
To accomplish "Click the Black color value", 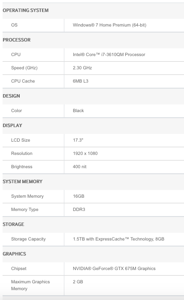I will coord(78,110).
